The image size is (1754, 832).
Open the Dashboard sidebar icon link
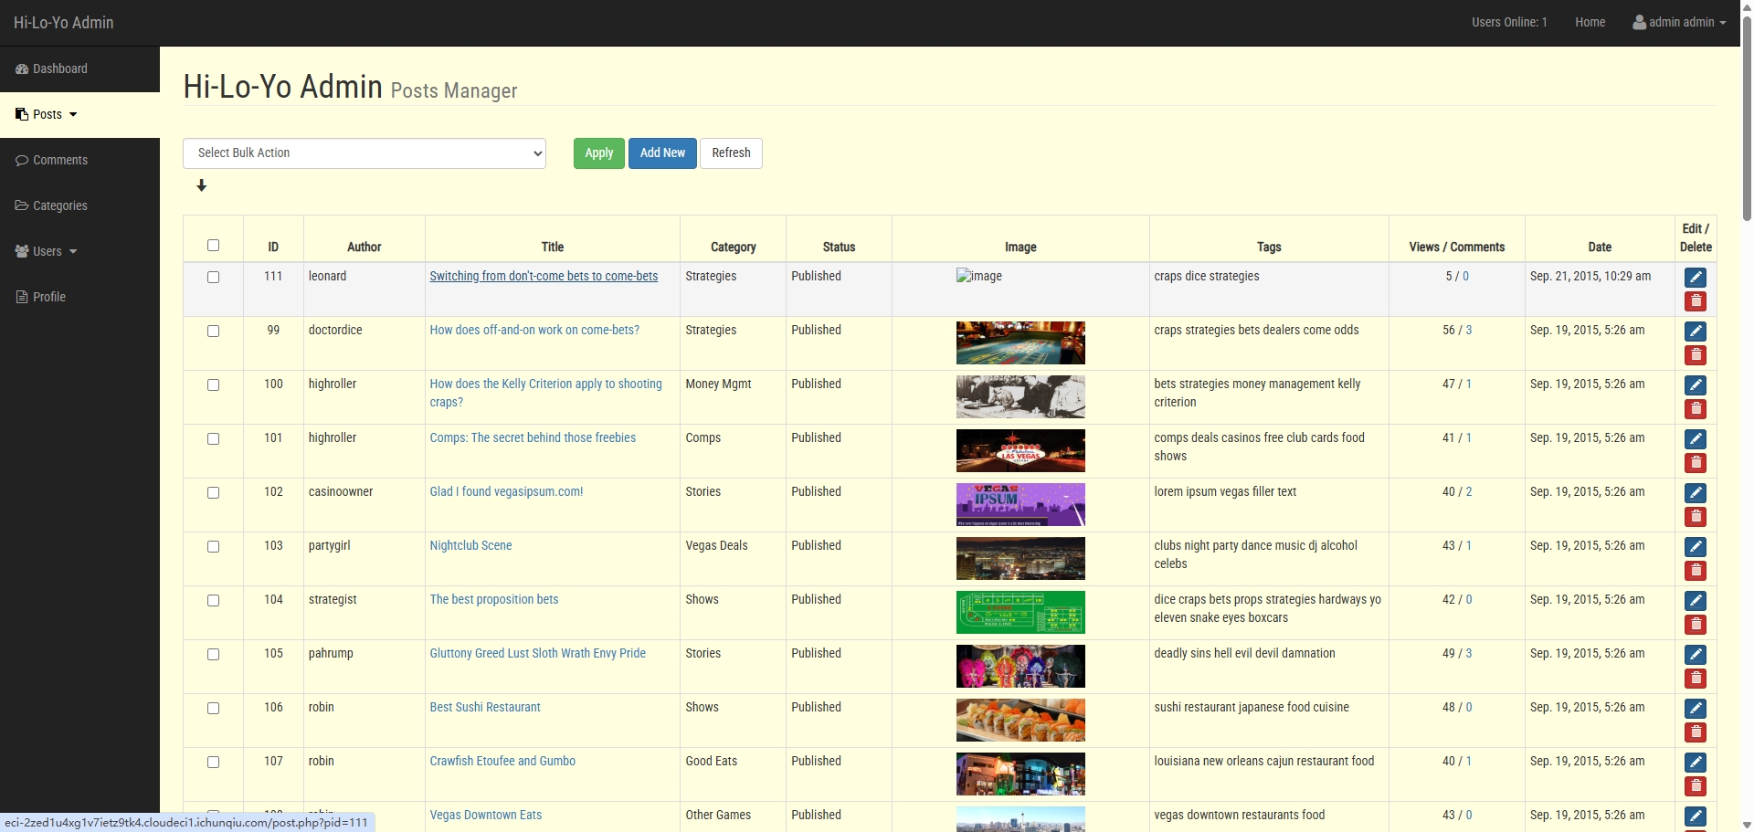pyautogui.click(x=22, y=69)
